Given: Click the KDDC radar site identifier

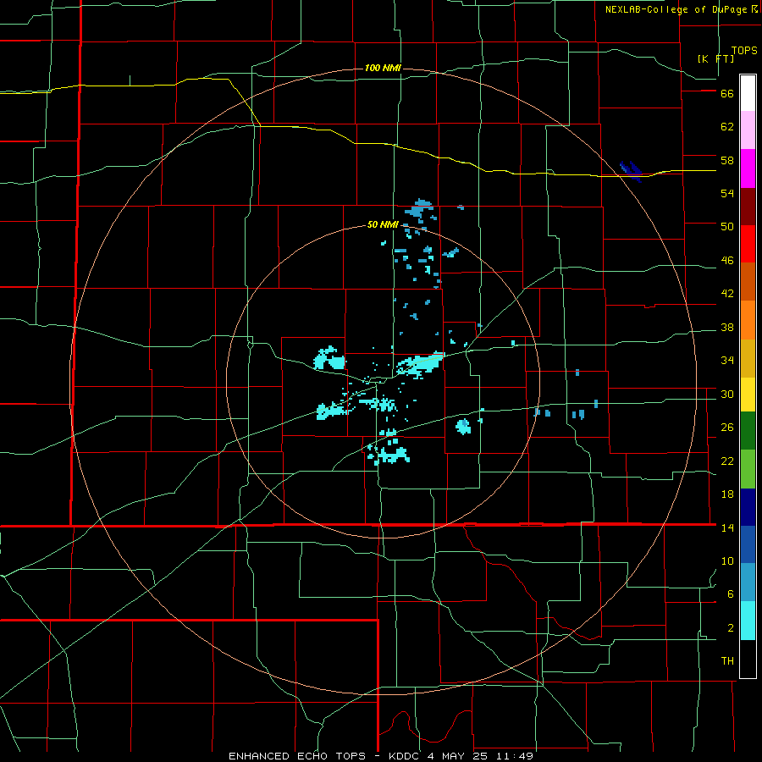Looking at the screenshot, I should pos(406,756).
